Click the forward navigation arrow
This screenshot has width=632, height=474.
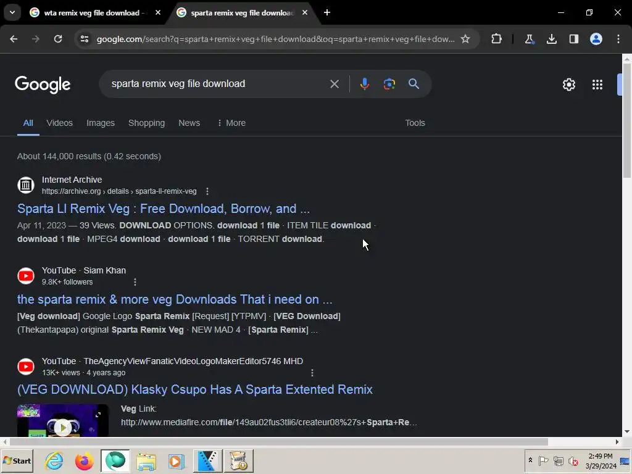pos(35,39)
